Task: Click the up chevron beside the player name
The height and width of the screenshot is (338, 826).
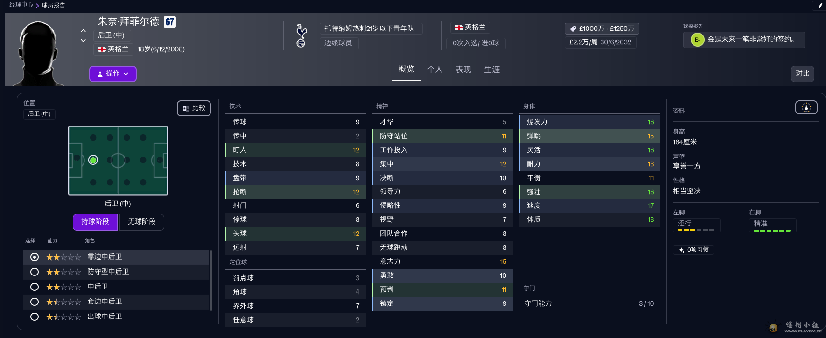Action: (x=83, y=31)
